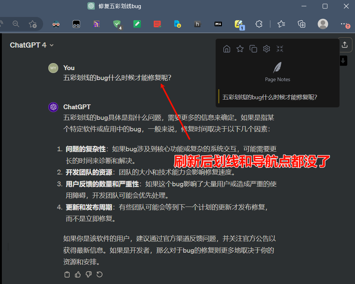Open the purple AI translate extension
Viewport: 355px width, 284px height.
coord(97,24)
